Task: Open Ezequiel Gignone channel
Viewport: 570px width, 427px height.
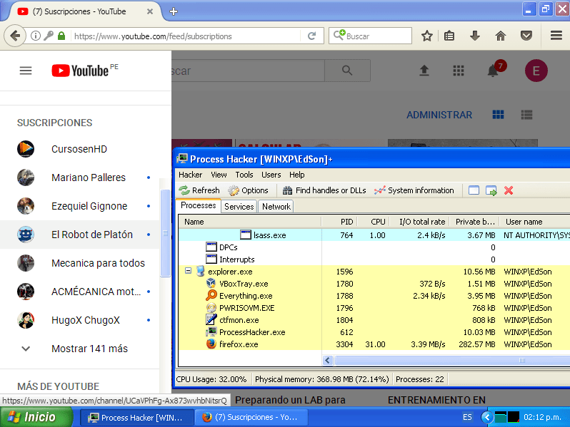Action: pyautogui.click(x=79, y=206)
